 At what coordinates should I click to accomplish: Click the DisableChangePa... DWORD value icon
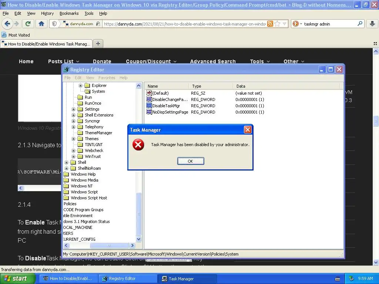pos(149,99)
